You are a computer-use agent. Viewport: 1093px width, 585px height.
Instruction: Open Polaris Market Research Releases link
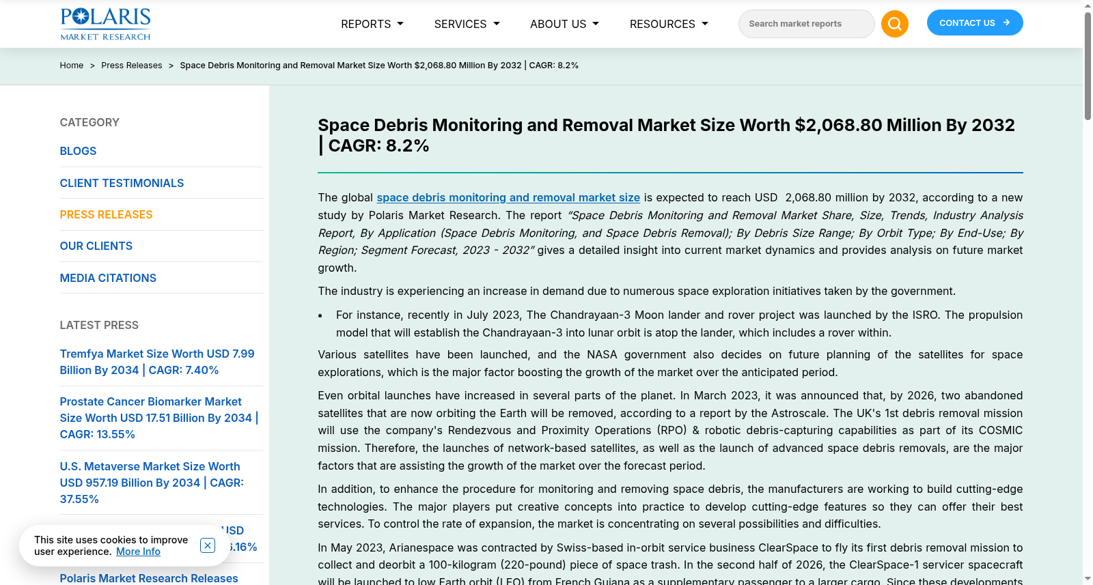point(149,578)
